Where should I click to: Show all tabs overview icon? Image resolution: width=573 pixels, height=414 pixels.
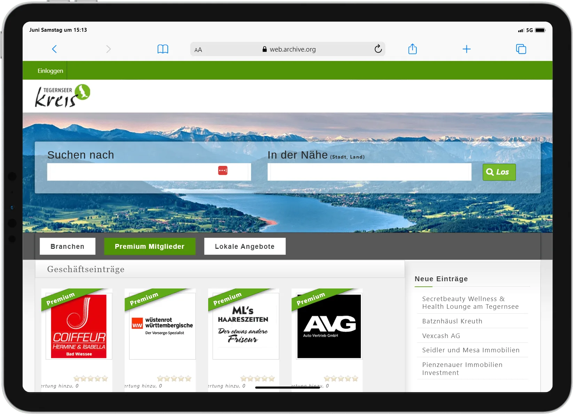521,49
